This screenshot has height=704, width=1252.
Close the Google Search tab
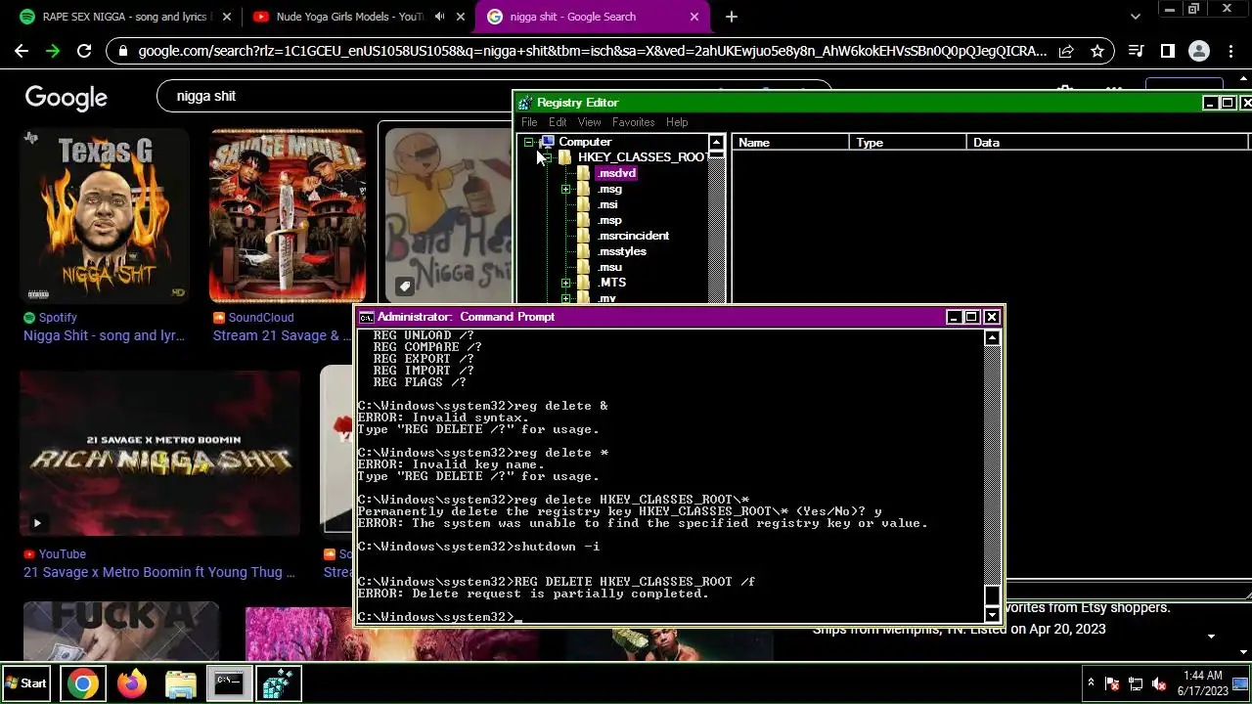click(x=694, y=17)
